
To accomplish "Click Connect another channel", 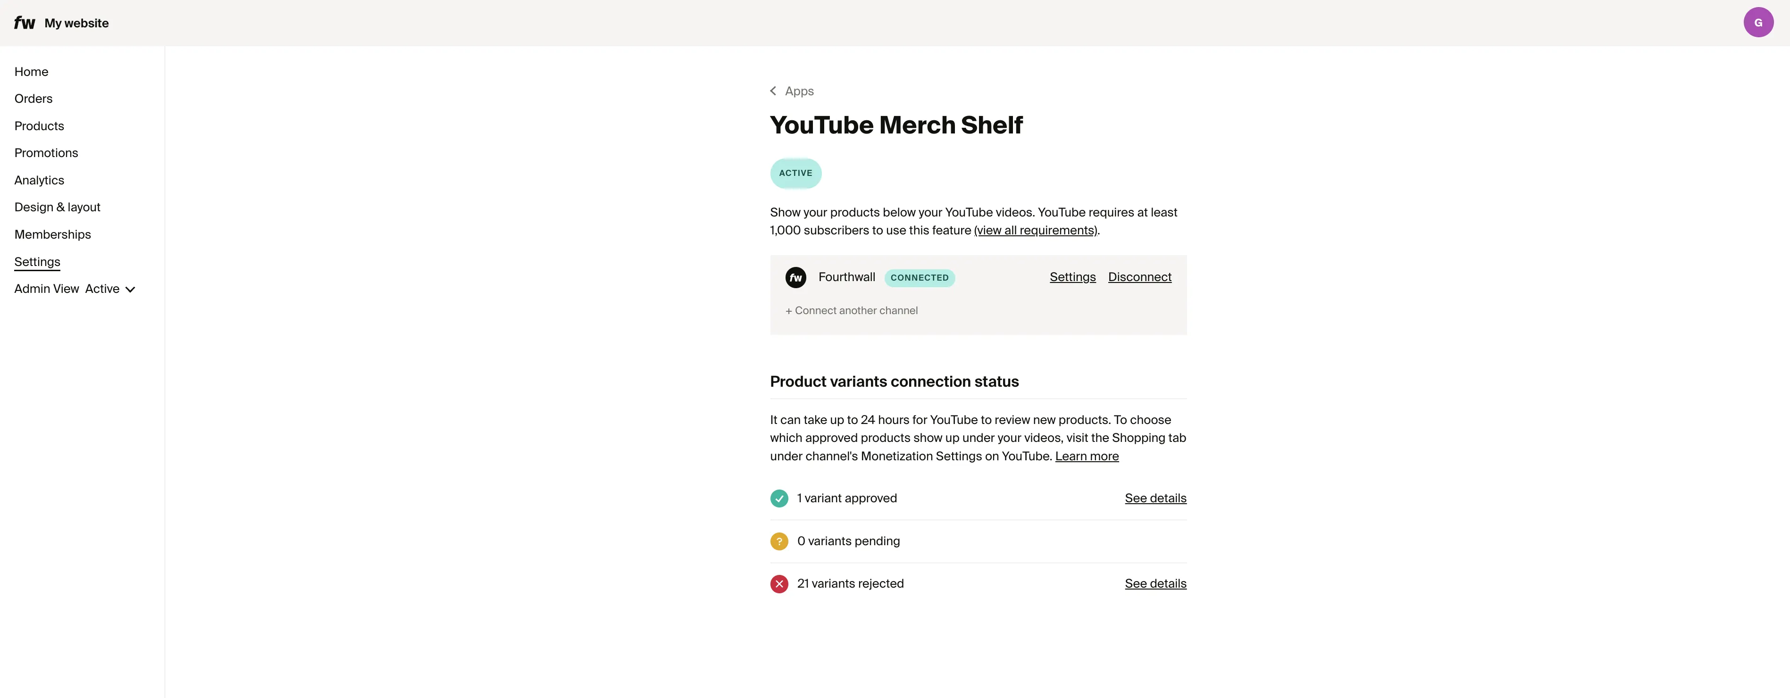I will (852, 310).
